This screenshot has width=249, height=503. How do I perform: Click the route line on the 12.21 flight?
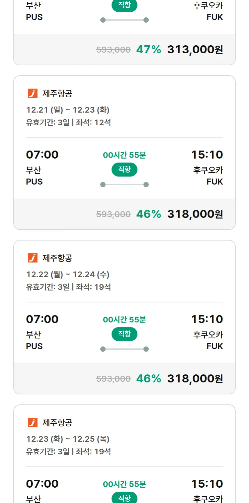pos(124,185)
